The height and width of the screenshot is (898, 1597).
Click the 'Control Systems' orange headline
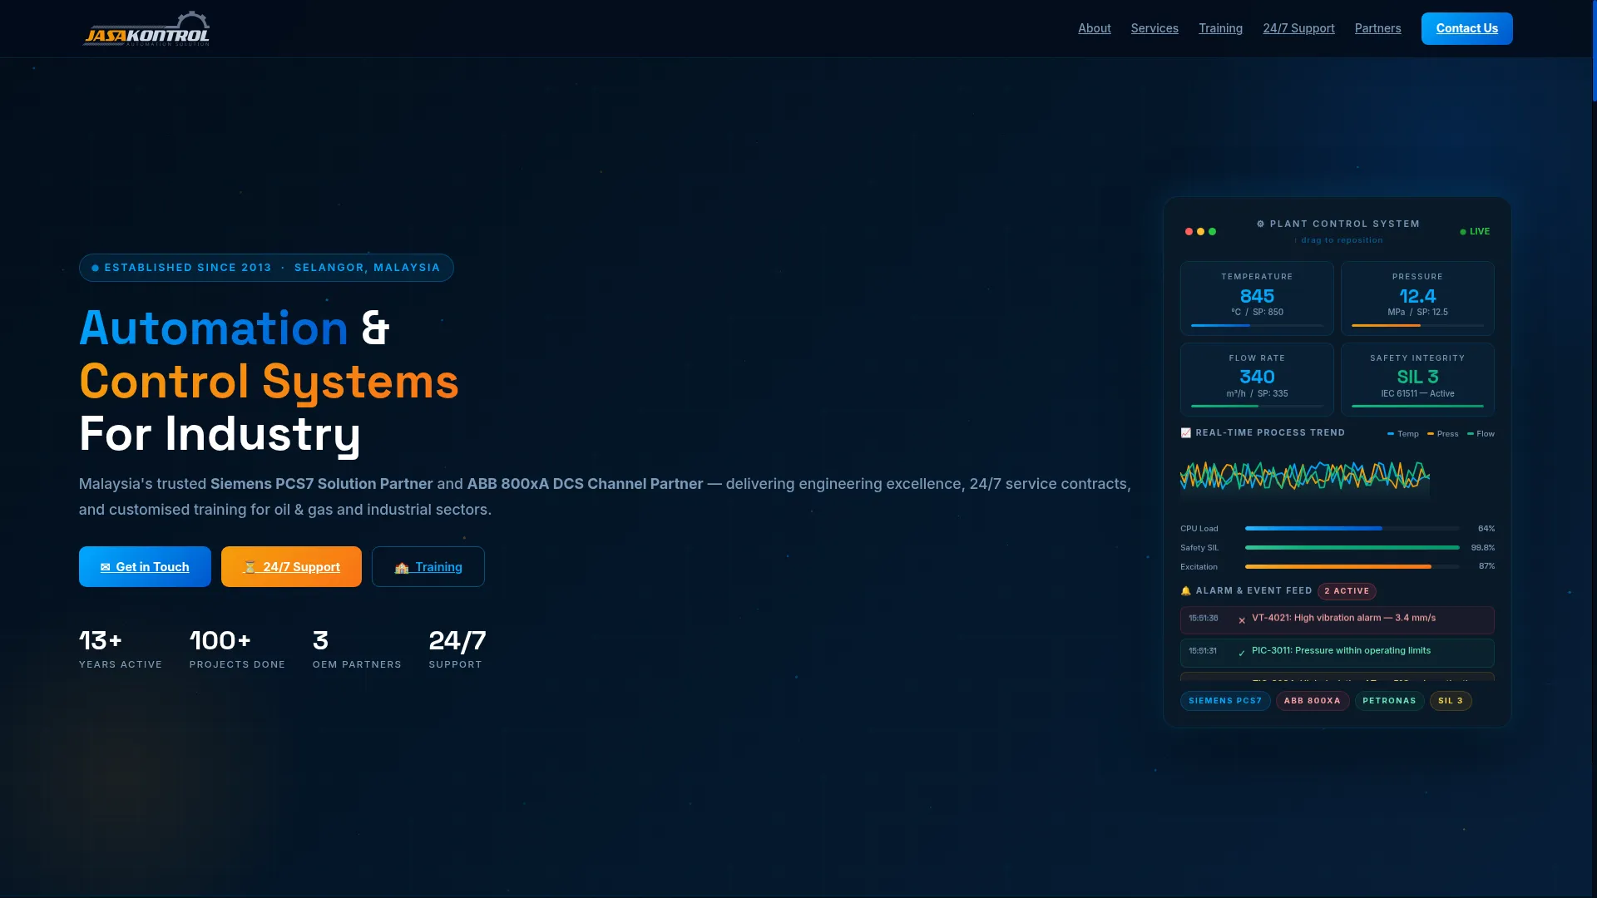[269, 382]
